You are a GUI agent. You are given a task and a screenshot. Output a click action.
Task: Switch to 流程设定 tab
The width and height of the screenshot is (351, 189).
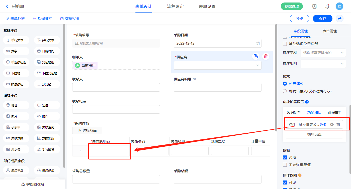(175, 7)
